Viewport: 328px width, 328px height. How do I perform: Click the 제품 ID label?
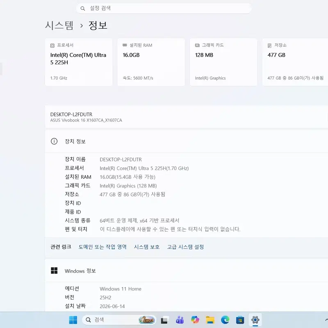click(73, 212)
